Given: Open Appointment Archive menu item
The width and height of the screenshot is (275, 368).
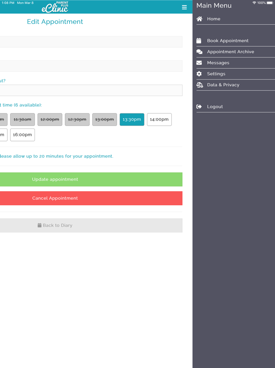Looking at the screenshot, I should point(235,52).
